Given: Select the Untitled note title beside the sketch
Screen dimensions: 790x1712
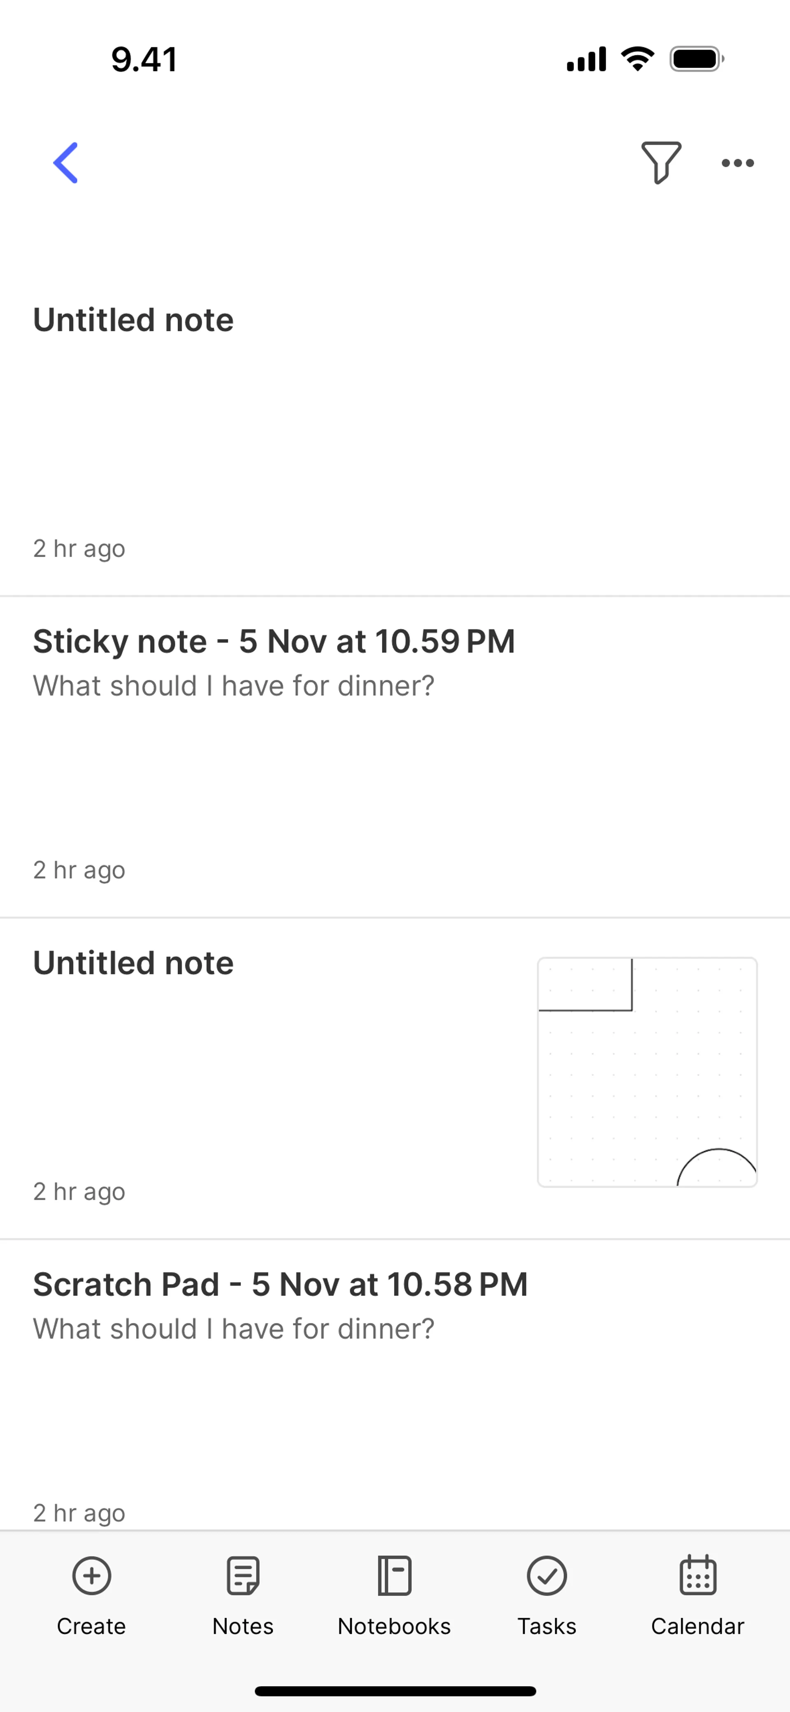Looking at the screenshot, I should click(133, 963).
